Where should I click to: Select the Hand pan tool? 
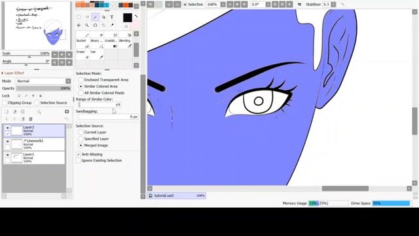103,25
